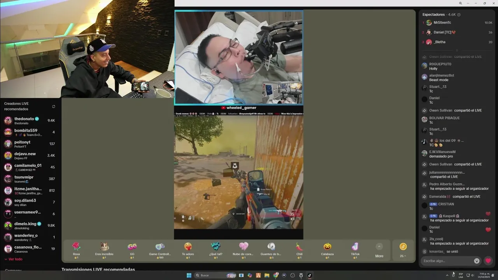Viewport: 498px width, 280px height.
Task: Send the Calabaza pumpkin gift
Action: pyautogui.click(x=327, y=250)
